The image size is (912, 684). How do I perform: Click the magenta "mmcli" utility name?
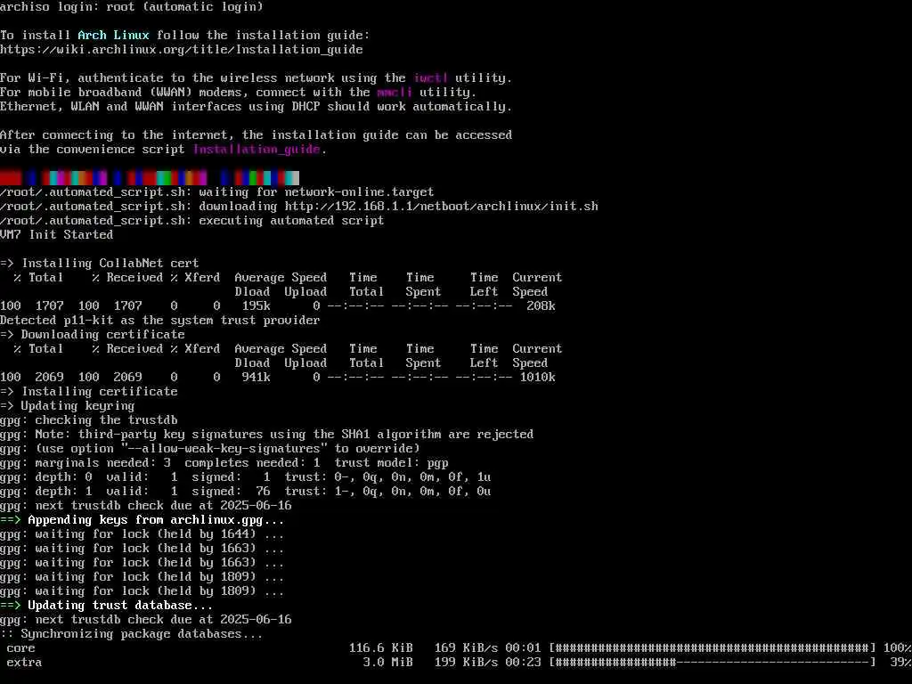click(395, 92)
